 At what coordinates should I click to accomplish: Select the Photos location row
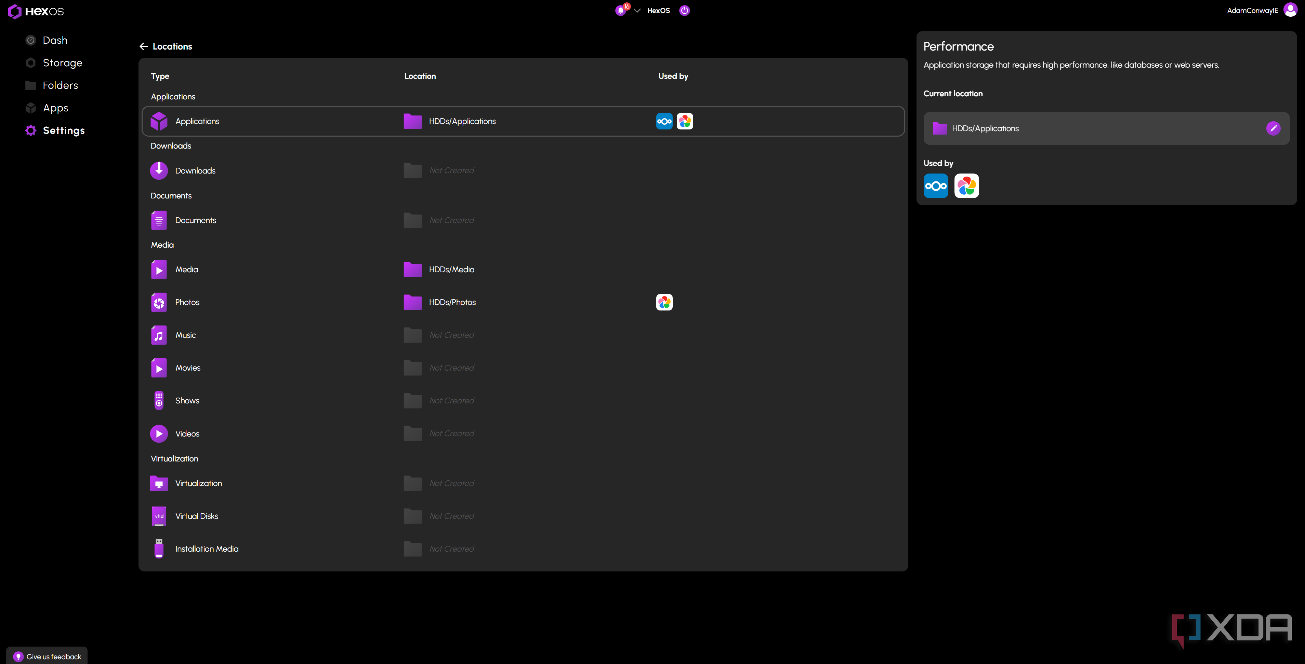(523, 302)
